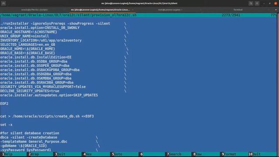The image size is (279, 157).
Task: Click the window title in the titlebar
Action: click(139, 3)
